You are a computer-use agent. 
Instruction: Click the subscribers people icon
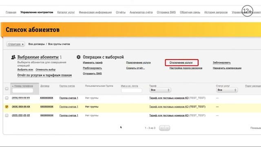tap(13, 57)
